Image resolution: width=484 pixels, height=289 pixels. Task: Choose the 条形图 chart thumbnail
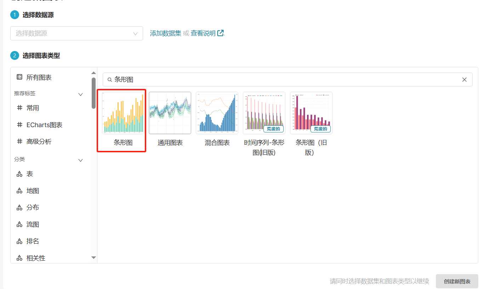coord(123,113)
